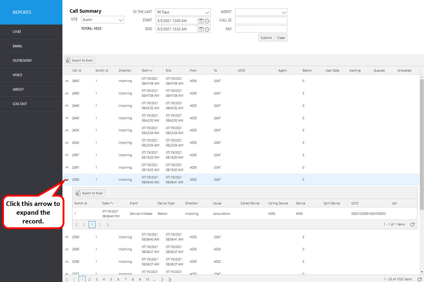424x282 pixels.
Task: Click the scroll up arrow of the grid
Action: 422,77
